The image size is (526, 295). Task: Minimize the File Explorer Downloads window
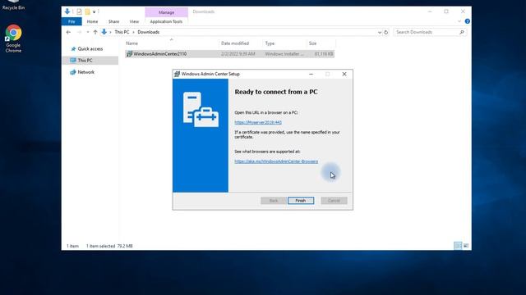click(x=430, y=11)
